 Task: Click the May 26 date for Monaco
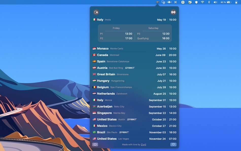[x=161, y=49]
